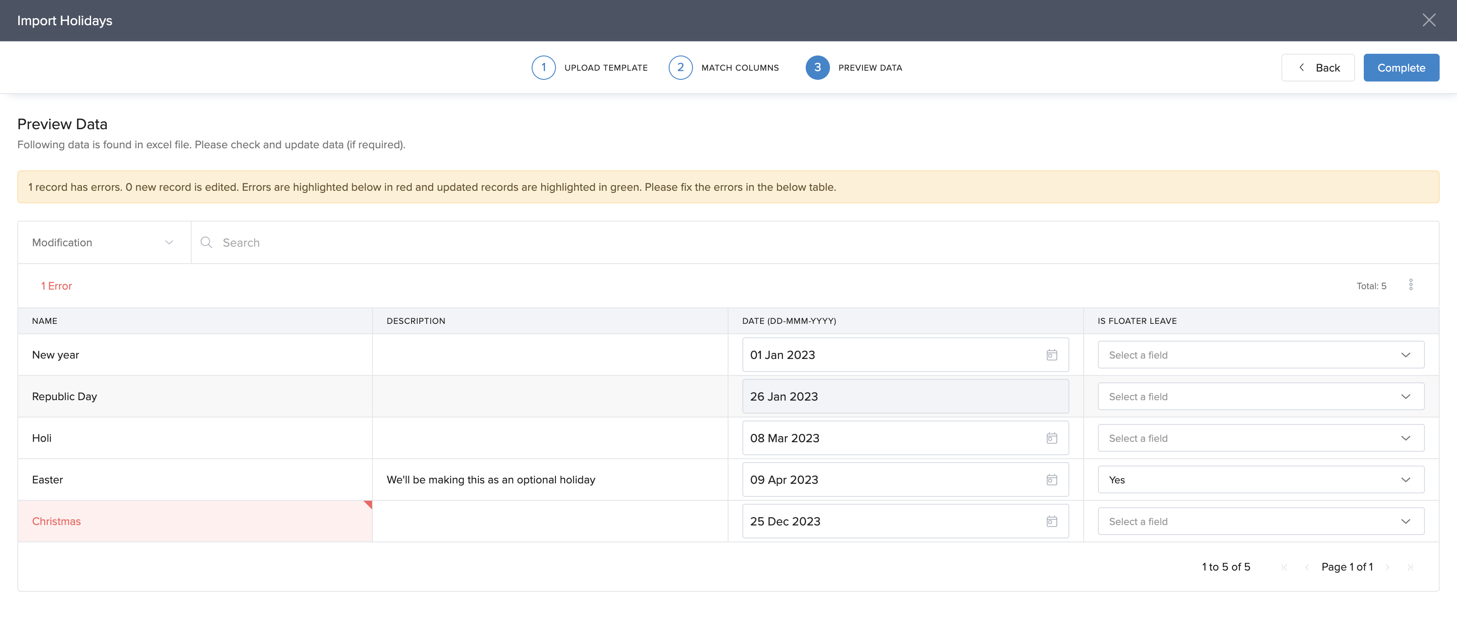Open floater leave dropdown for Republic Day

click(x=1260, y=397)
